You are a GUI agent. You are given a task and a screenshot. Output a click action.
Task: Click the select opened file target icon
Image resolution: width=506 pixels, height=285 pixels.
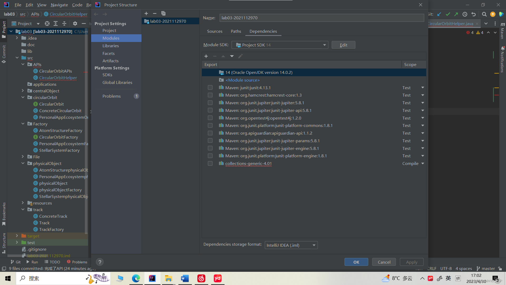[x=47, y=23]
